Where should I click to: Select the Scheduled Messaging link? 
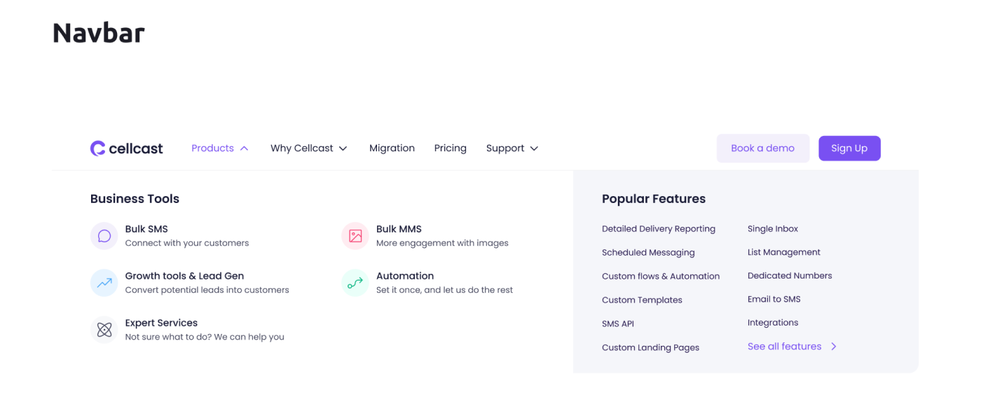click(x=648, y=253)
